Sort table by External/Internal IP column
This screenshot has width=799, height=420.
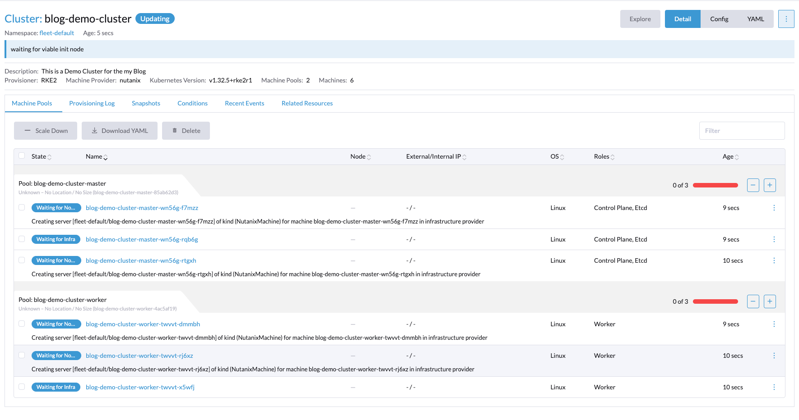click(x=437, y=157)
